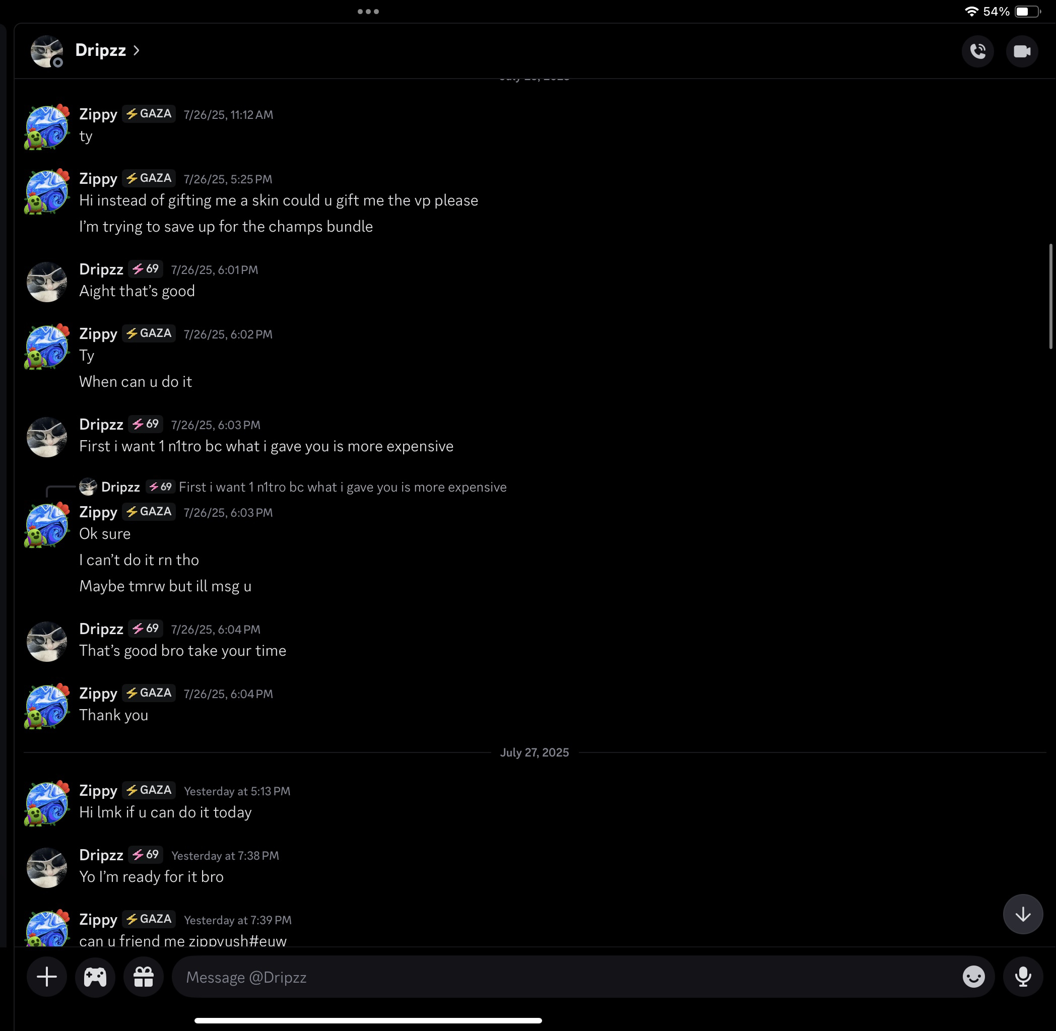1056x1031 pixels.
Task: Open the plus attachment button
Action: [x=47, y=977]
